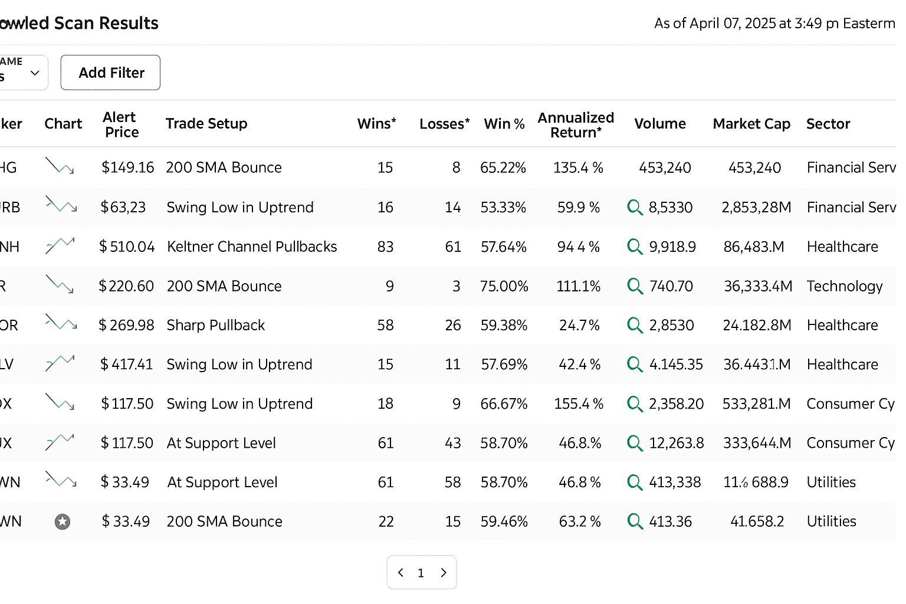Open chart icon for At Support Level $33.49 row

[x=61, y=480]
